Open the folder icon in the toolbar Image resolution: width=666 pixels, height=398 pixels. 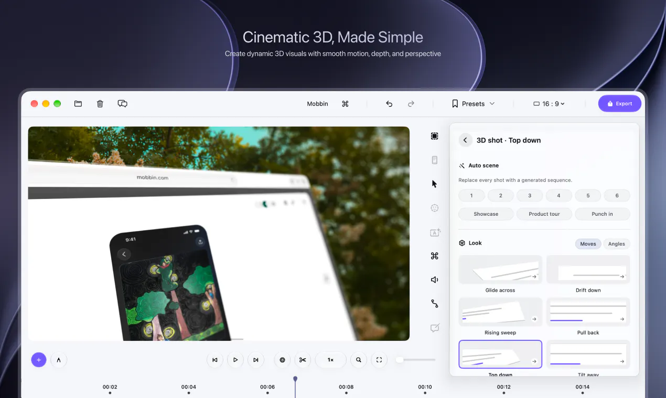(78, 104)
